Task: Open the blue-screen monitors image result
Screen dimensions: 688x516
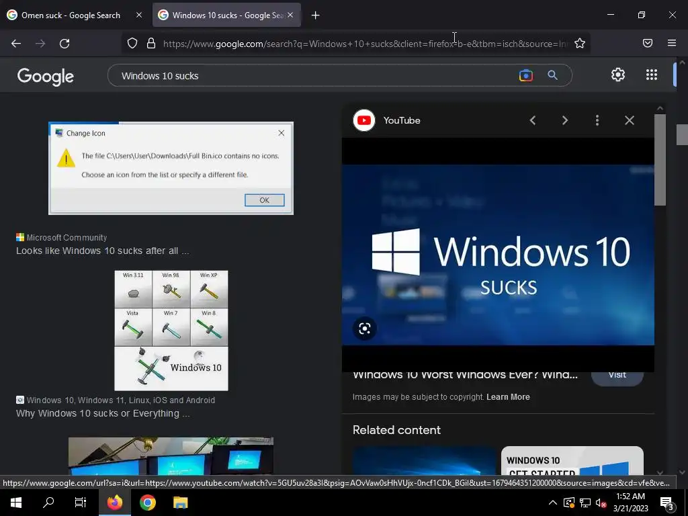Action: [x=171, y=456]
